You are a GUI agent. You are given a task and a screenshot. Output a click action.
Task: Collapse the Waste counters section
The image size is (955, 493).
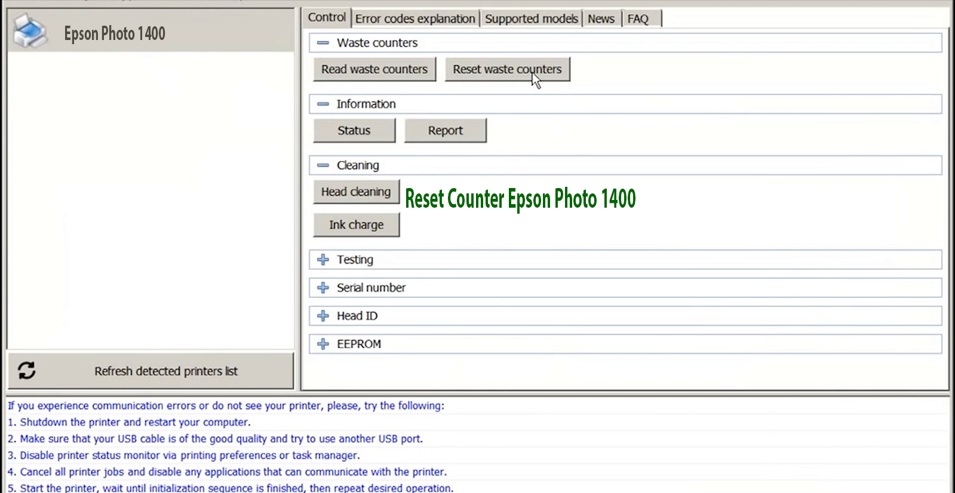tap(323, 43)
